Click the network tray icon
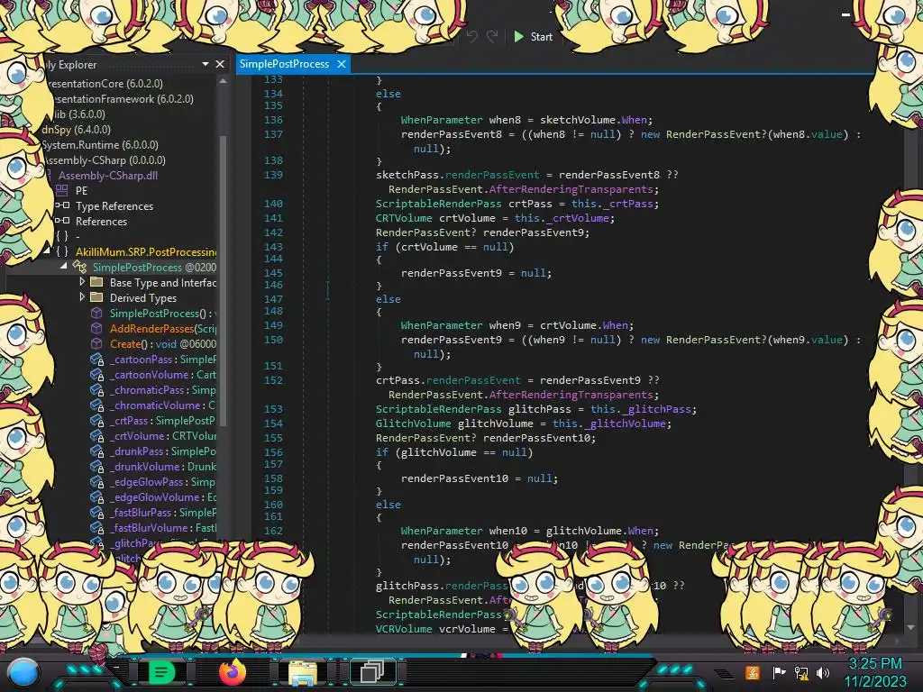This screenshot has width=923, height=692. (801, 672)
